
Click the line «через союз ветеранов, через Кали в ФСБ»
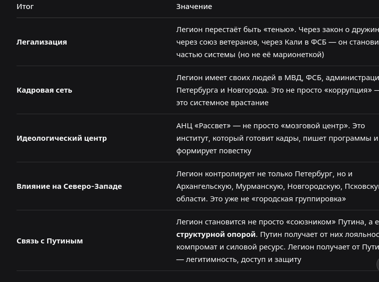pyautogui.click(x=278, y=42)
